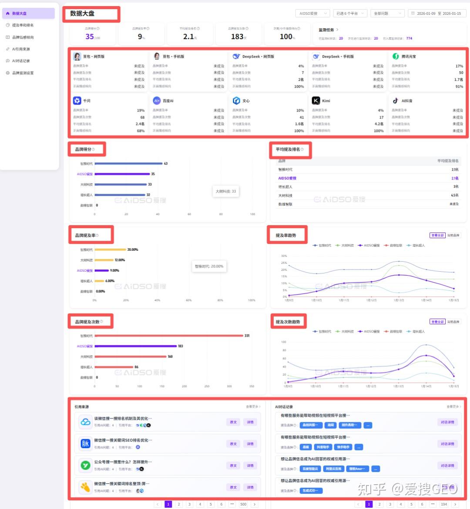Open the 已选6个平台 platform dropdown

click(x=350, y=13)
